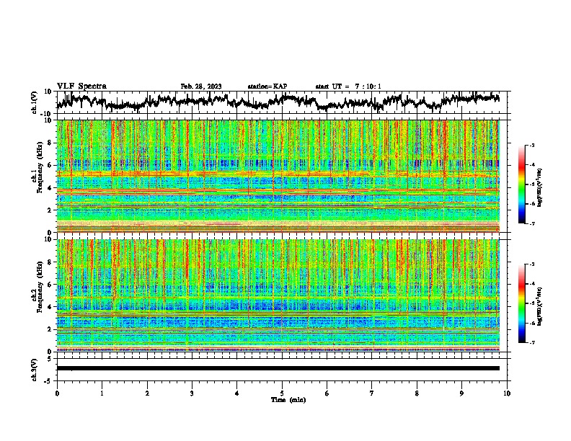571x441 pixels.
Task: Click the ch.2 colorbar 'log(PSD)' label
Action: click(x=540, y=306)
